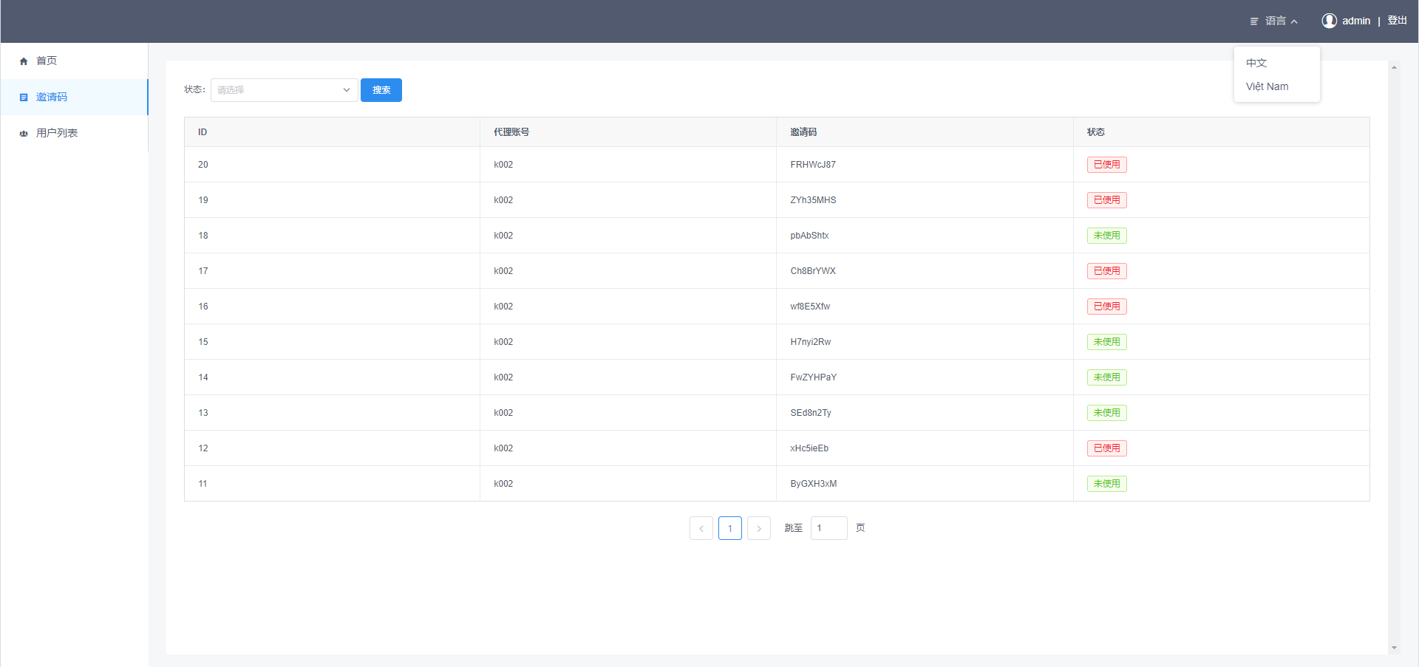Click the admin user avatar icon
Screen dimensions: 1419x667
tap(1329, 21)
